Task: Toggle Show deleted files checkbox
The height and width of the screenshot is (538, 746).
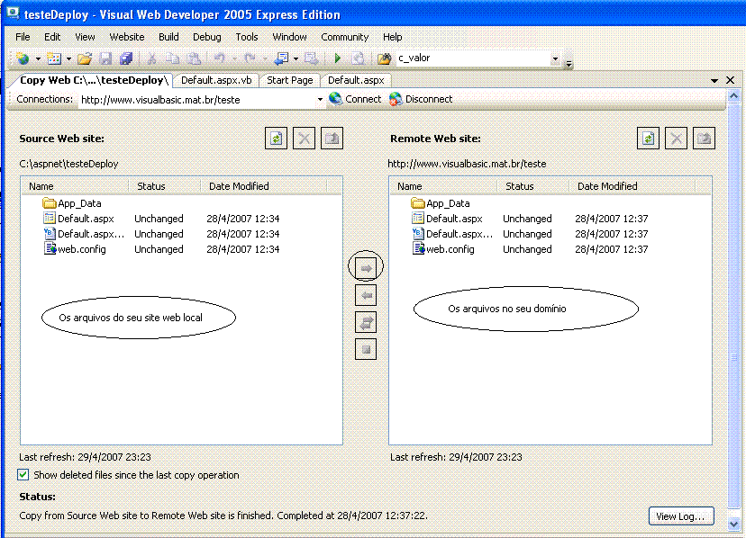Action: pos(23,474)
